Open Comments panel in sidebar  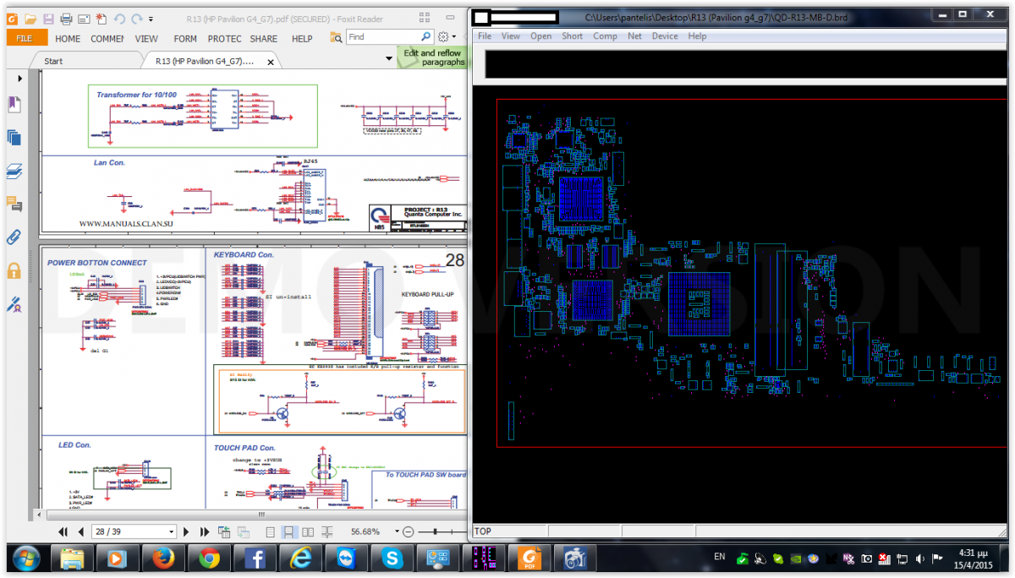pyautogui.click(x=14, y=204)
